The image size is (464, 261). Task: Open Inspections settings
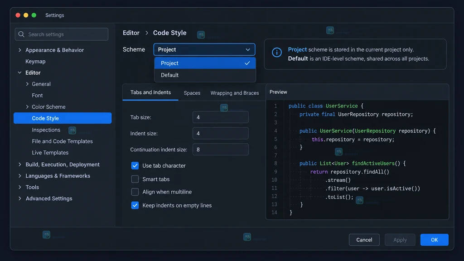(x=46, y=130)
